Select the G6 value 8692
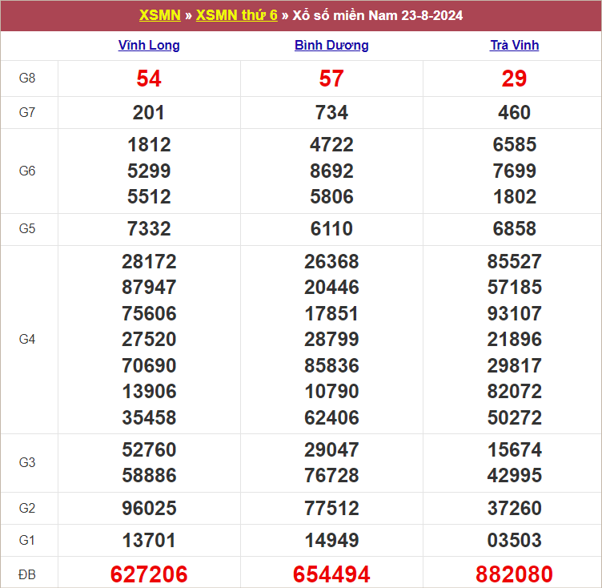This screenshot has width=602, height=588. 331,171
